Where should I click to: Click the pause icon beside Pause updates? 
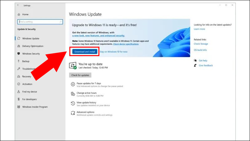coord(73,84)
